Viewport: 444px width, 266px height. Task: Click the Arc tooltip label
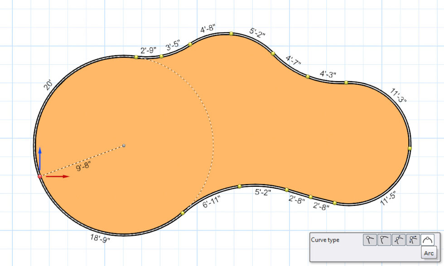point(429,253)
